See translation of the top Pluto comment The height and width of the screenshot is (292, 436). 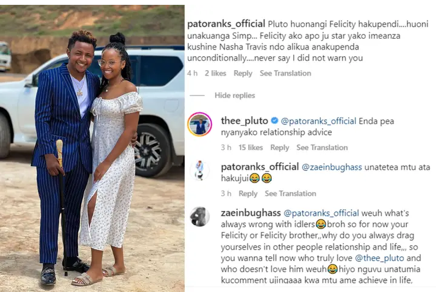[285, 73]
